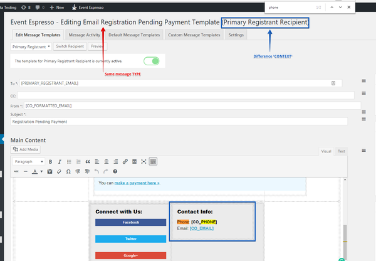Click the Preview button
Screen dimensions: 376x261
97,46
